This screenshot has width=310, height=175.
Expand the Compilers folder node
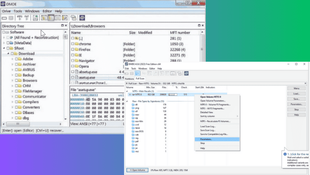click(12, 102)
